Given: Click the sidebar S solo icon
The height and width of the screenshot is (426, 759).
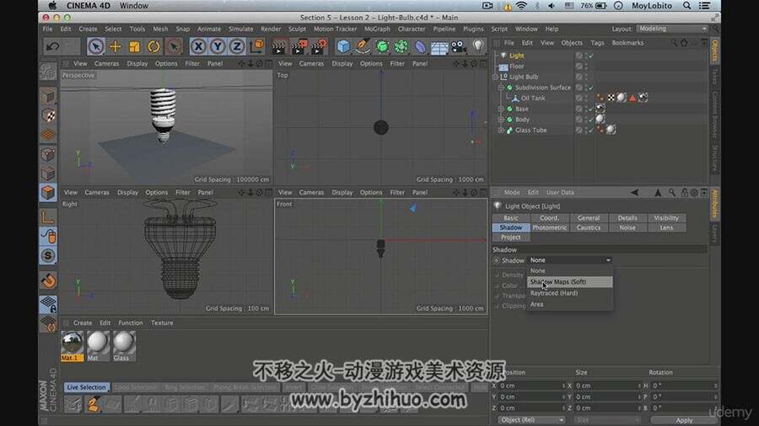Looking at the screenshot, I should (x=48, y=255).
